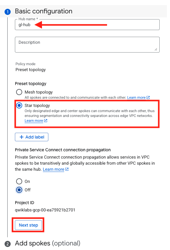Screen dimensions: 170x250
Task: Open Learn more link for Mesh topology
Action: [x=136, y=98]
